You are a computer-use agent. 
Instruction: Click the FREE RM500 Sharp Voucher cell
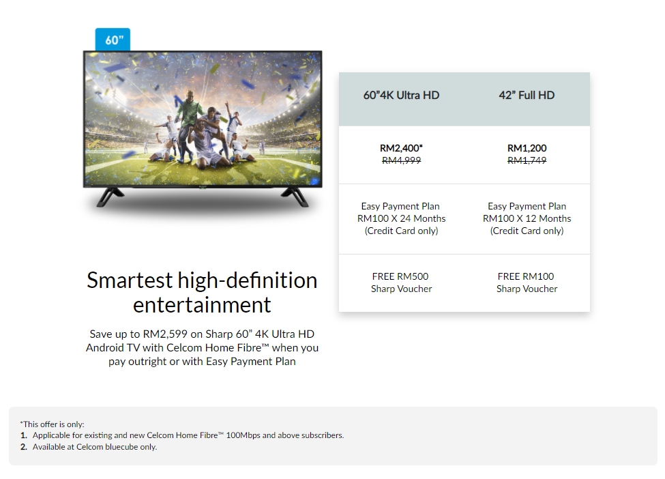click(x=401, y=282)
